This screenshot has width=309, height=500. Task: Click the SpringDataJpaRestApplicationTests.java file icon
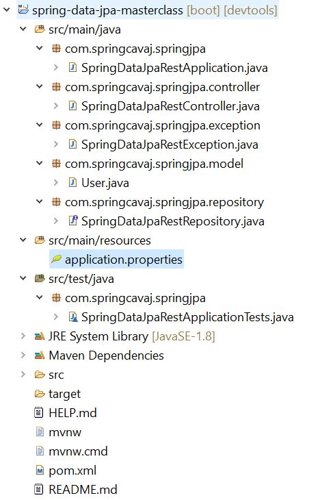pos(73,316)
